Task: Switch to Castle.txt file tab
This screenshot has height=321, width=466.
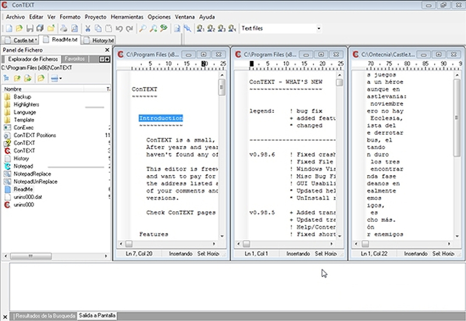Action: pos(21,40)
